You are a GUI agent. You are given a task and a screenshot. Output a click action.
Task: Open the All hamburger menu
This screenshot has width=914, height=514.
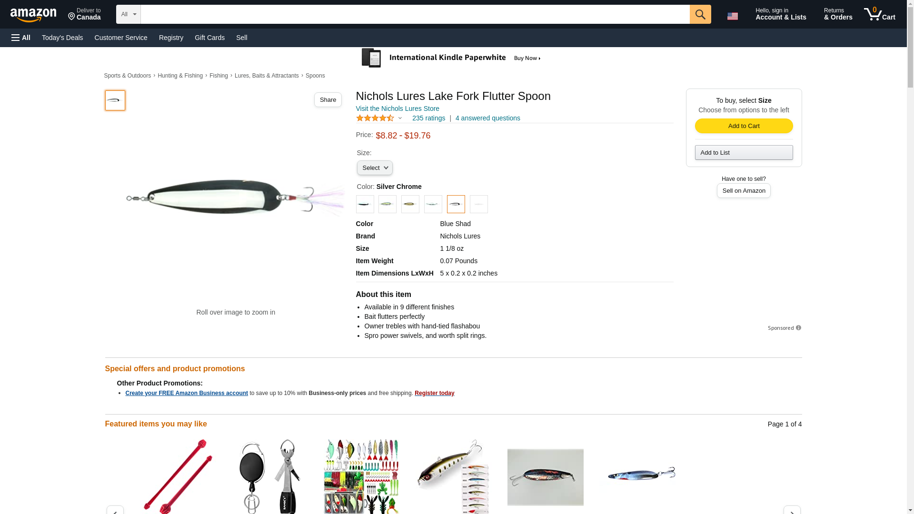(21, 38)
